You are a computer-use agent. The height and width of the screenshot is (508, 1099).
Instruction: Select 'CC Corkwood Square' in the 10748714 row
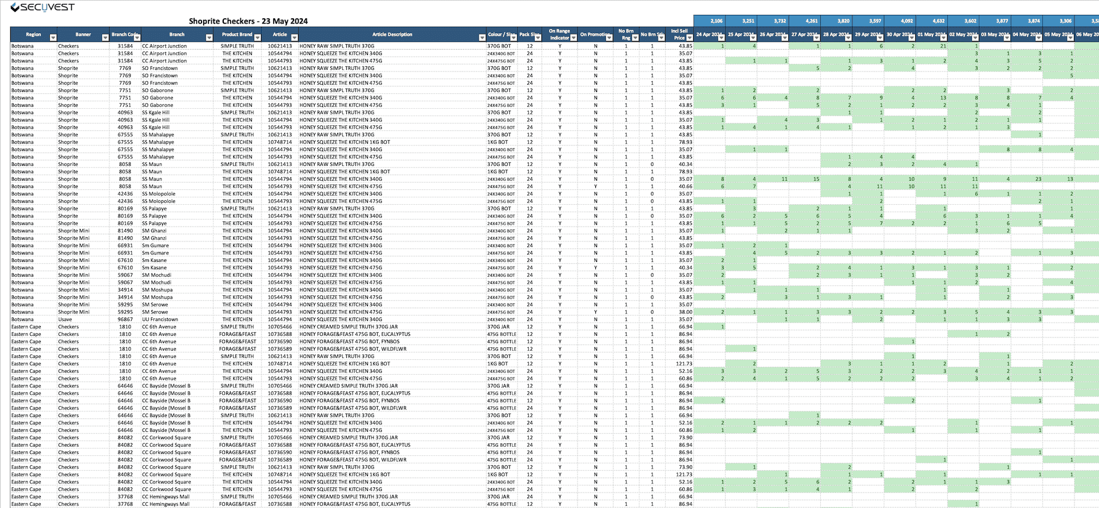[x=167, y=475]
